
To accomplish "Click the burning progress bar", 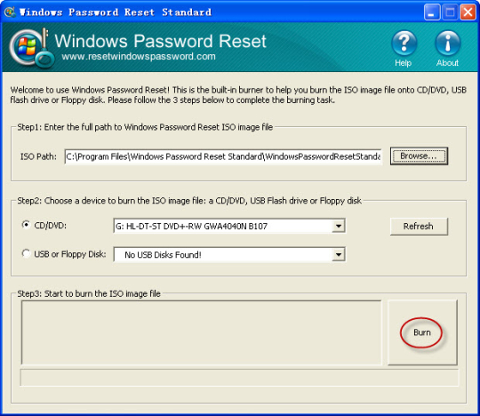I will tap(239, 378).
